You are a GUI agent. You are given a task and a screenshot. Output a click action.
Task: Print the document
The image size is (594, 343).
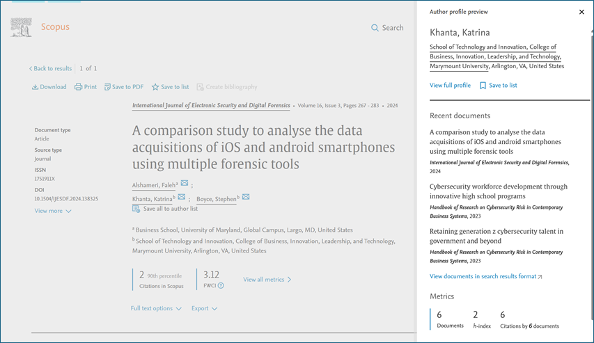(x=78, y=87)
